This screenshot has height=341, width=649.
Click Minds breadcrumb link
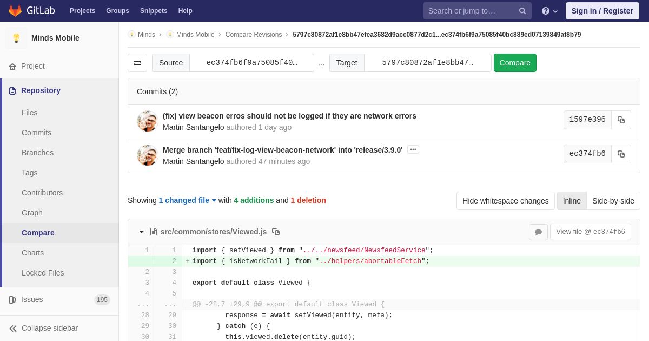147,35
